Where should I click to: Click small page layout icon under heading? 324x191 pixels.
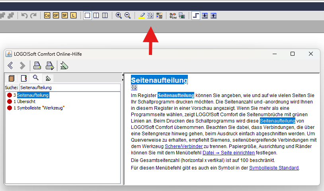tap(134, 88)
